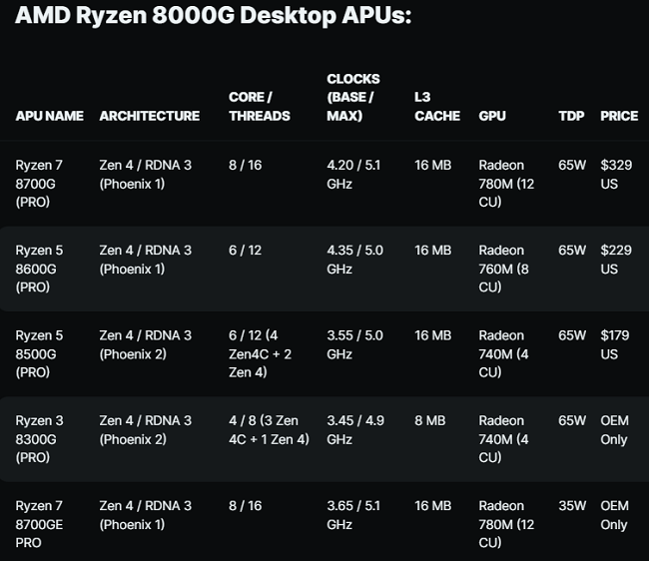Image resolution: width=649 pixels, height=561 pixels.
Task: Click the 8 / 16 cell in 8700G row
Action: 245,165
